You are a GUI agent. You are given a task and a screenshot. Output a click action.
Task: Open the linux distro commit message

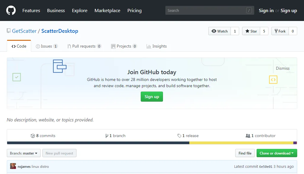[40, 166]
